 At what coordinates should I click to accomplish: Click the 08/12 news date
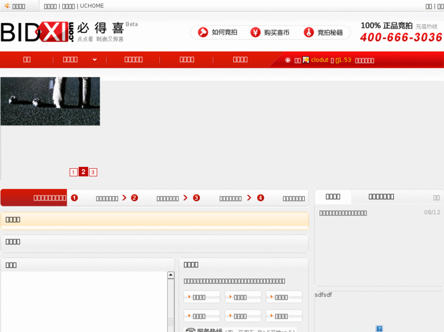pyautogui.click(x=432, y=212)
